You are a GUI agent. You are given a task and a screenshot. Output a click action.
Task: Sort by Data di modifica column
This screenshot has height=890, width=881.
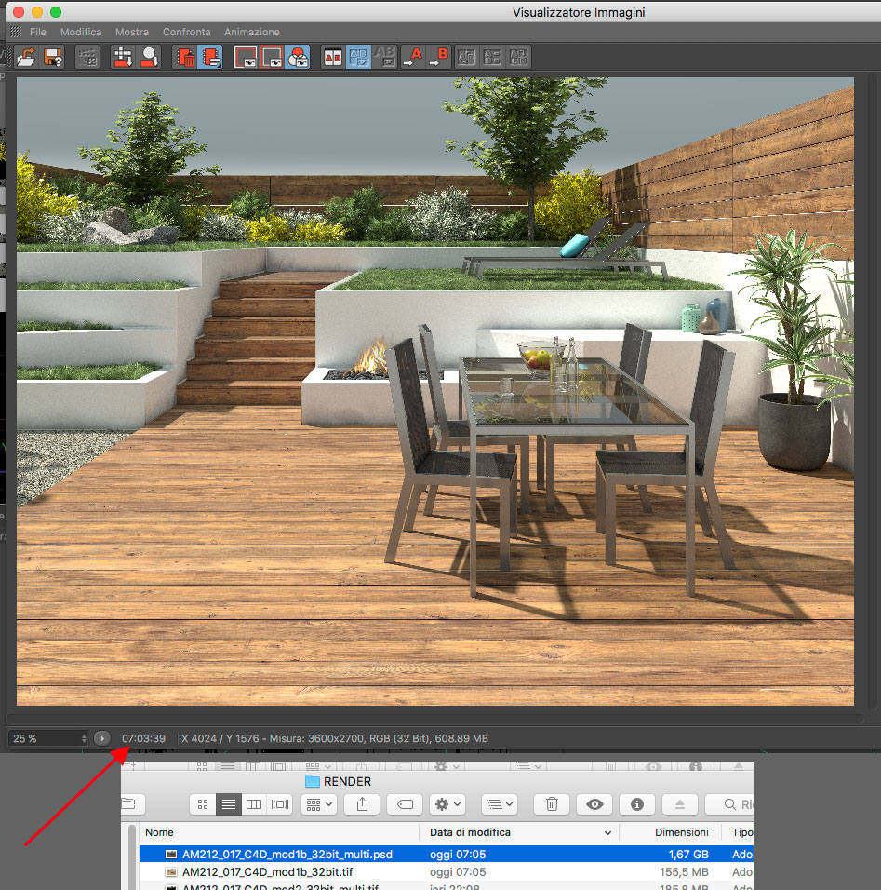519,832
